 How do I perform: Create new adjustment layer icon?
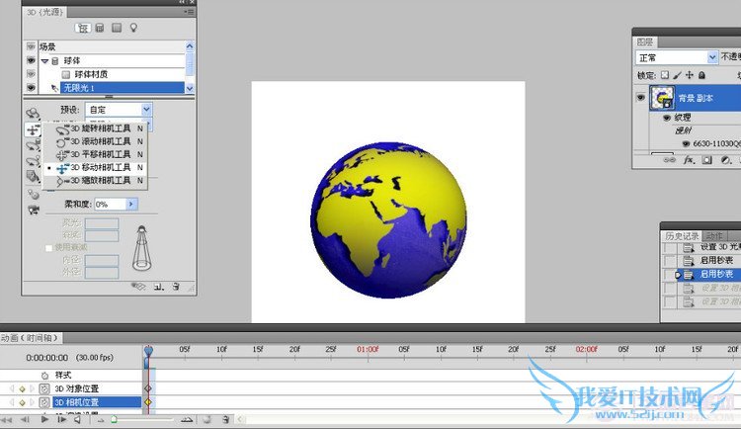(726, 160)
